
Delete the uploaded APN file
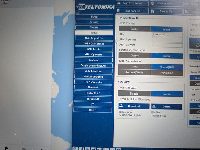pos(166,106)
